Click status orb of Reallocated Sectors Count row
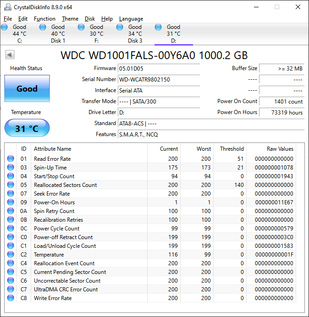The image size is (309, 317). 11,185
